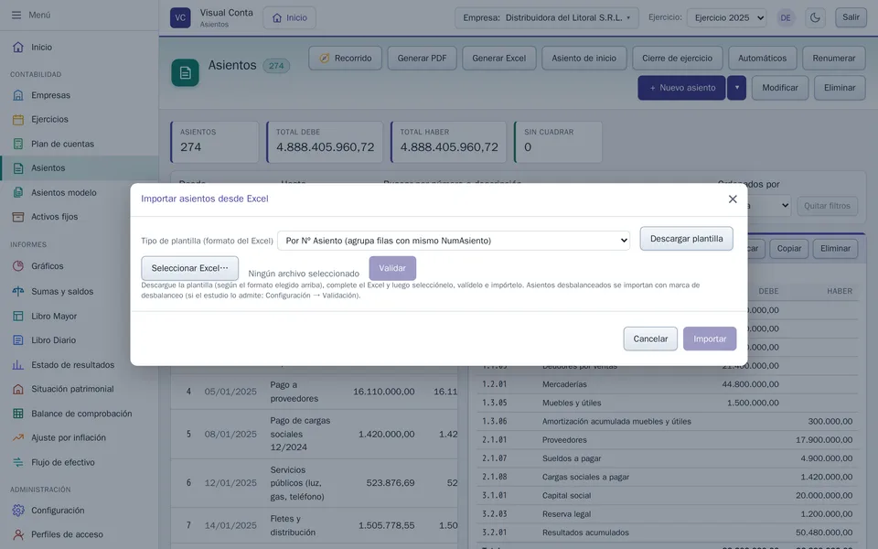Click the Inicio home icon in sidebar
Viewport: 878px width, 549px height.
(18, 47)
